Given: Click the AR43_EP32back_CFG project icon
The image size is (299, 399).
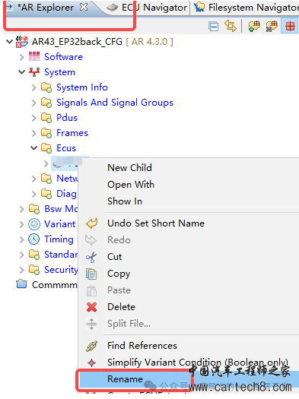Looking at the screenshot, I should pyautogui.click(x=22, y=42).
